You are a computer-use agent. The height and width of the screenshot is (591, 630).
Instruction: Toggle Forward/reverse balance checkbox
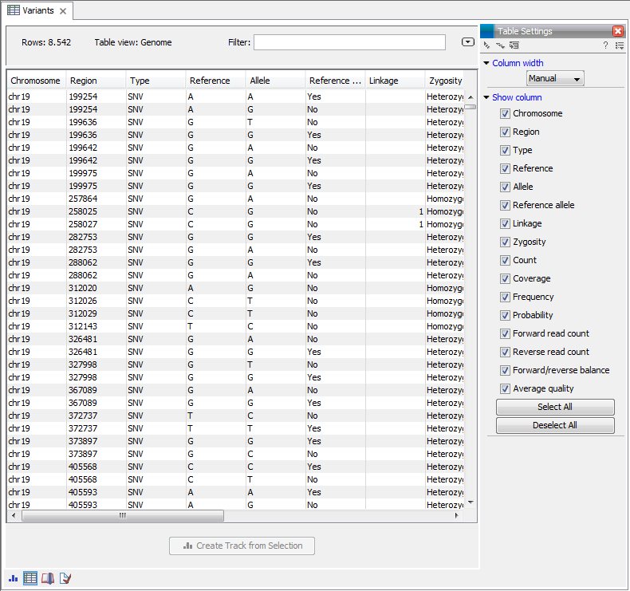tap(505, 370)
